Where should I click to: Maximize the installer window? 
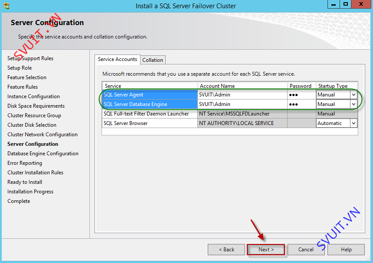coord(346,4)
